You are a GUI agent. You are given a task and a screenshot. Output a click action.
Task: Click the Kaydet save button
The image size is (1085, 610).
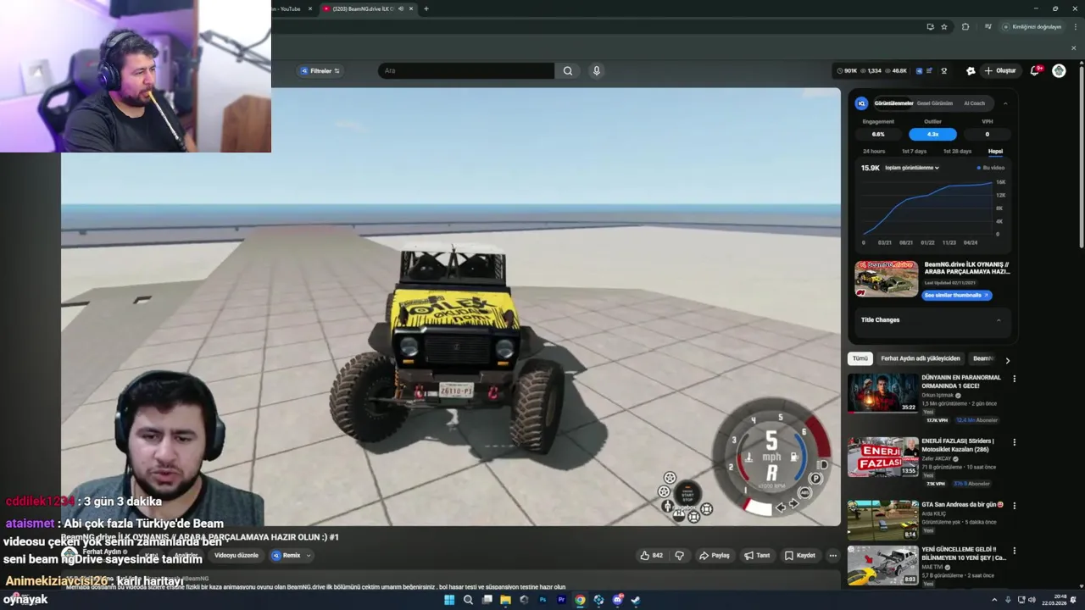[799, 556]
